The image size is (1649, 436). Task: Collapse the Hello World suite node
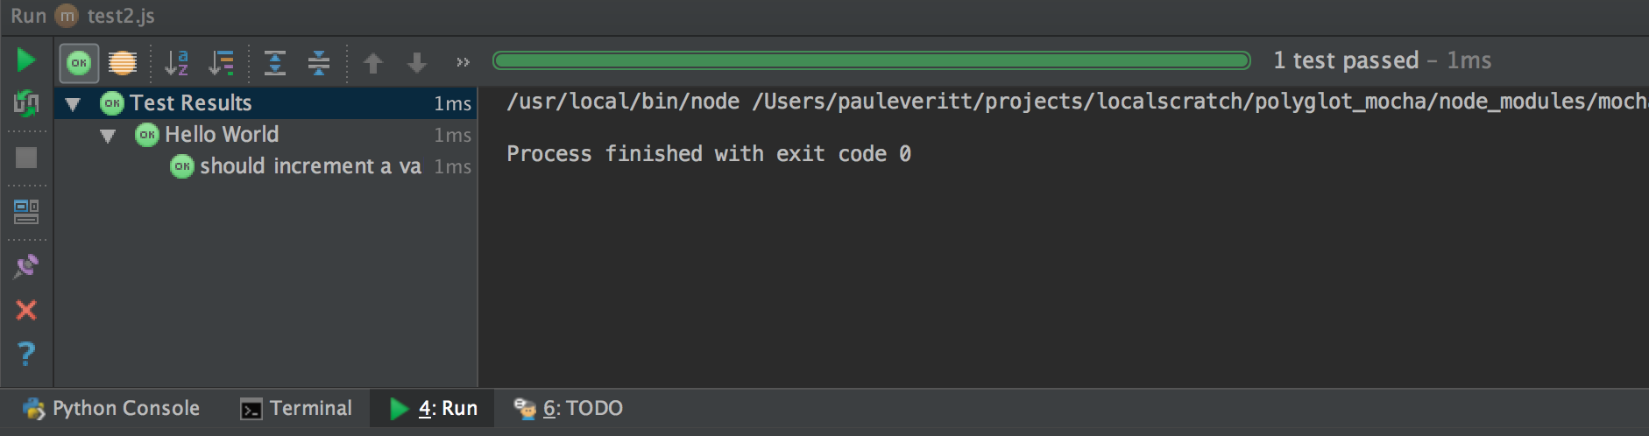tap(108, 136)
